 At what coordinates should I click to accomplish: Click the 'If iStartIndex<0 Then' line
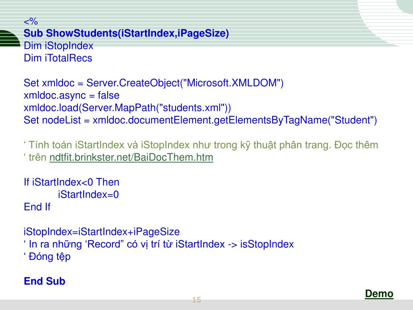tap(71, 182)
